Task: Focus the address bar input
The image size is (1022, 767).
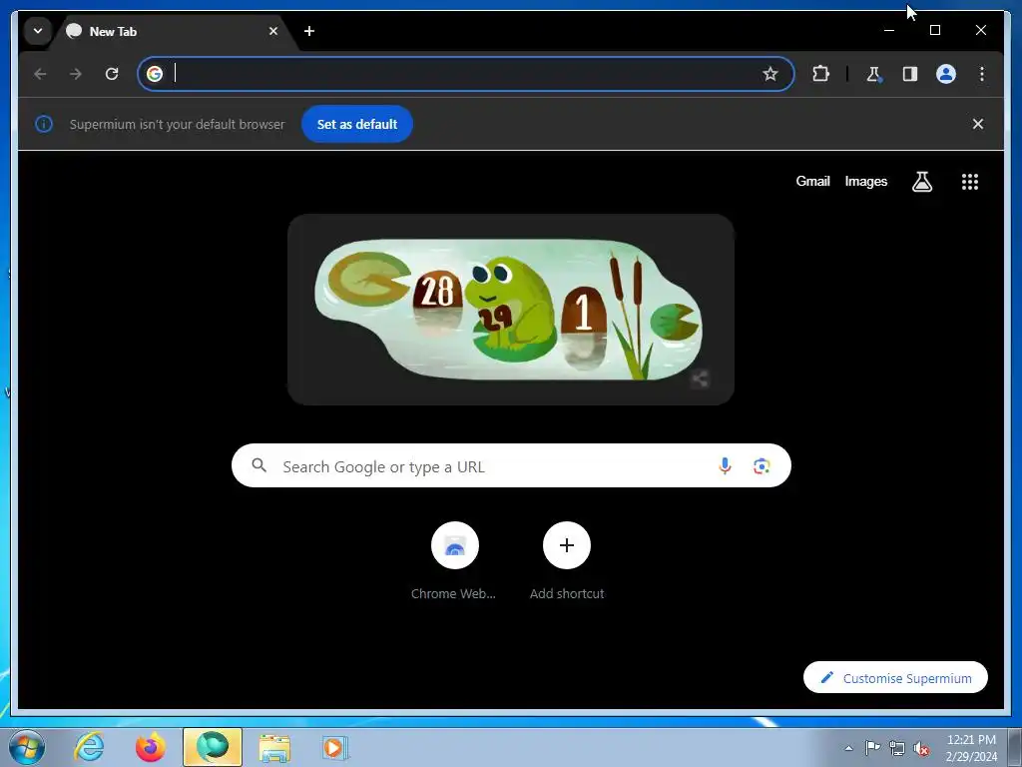Action: click(x=464, y=74)
